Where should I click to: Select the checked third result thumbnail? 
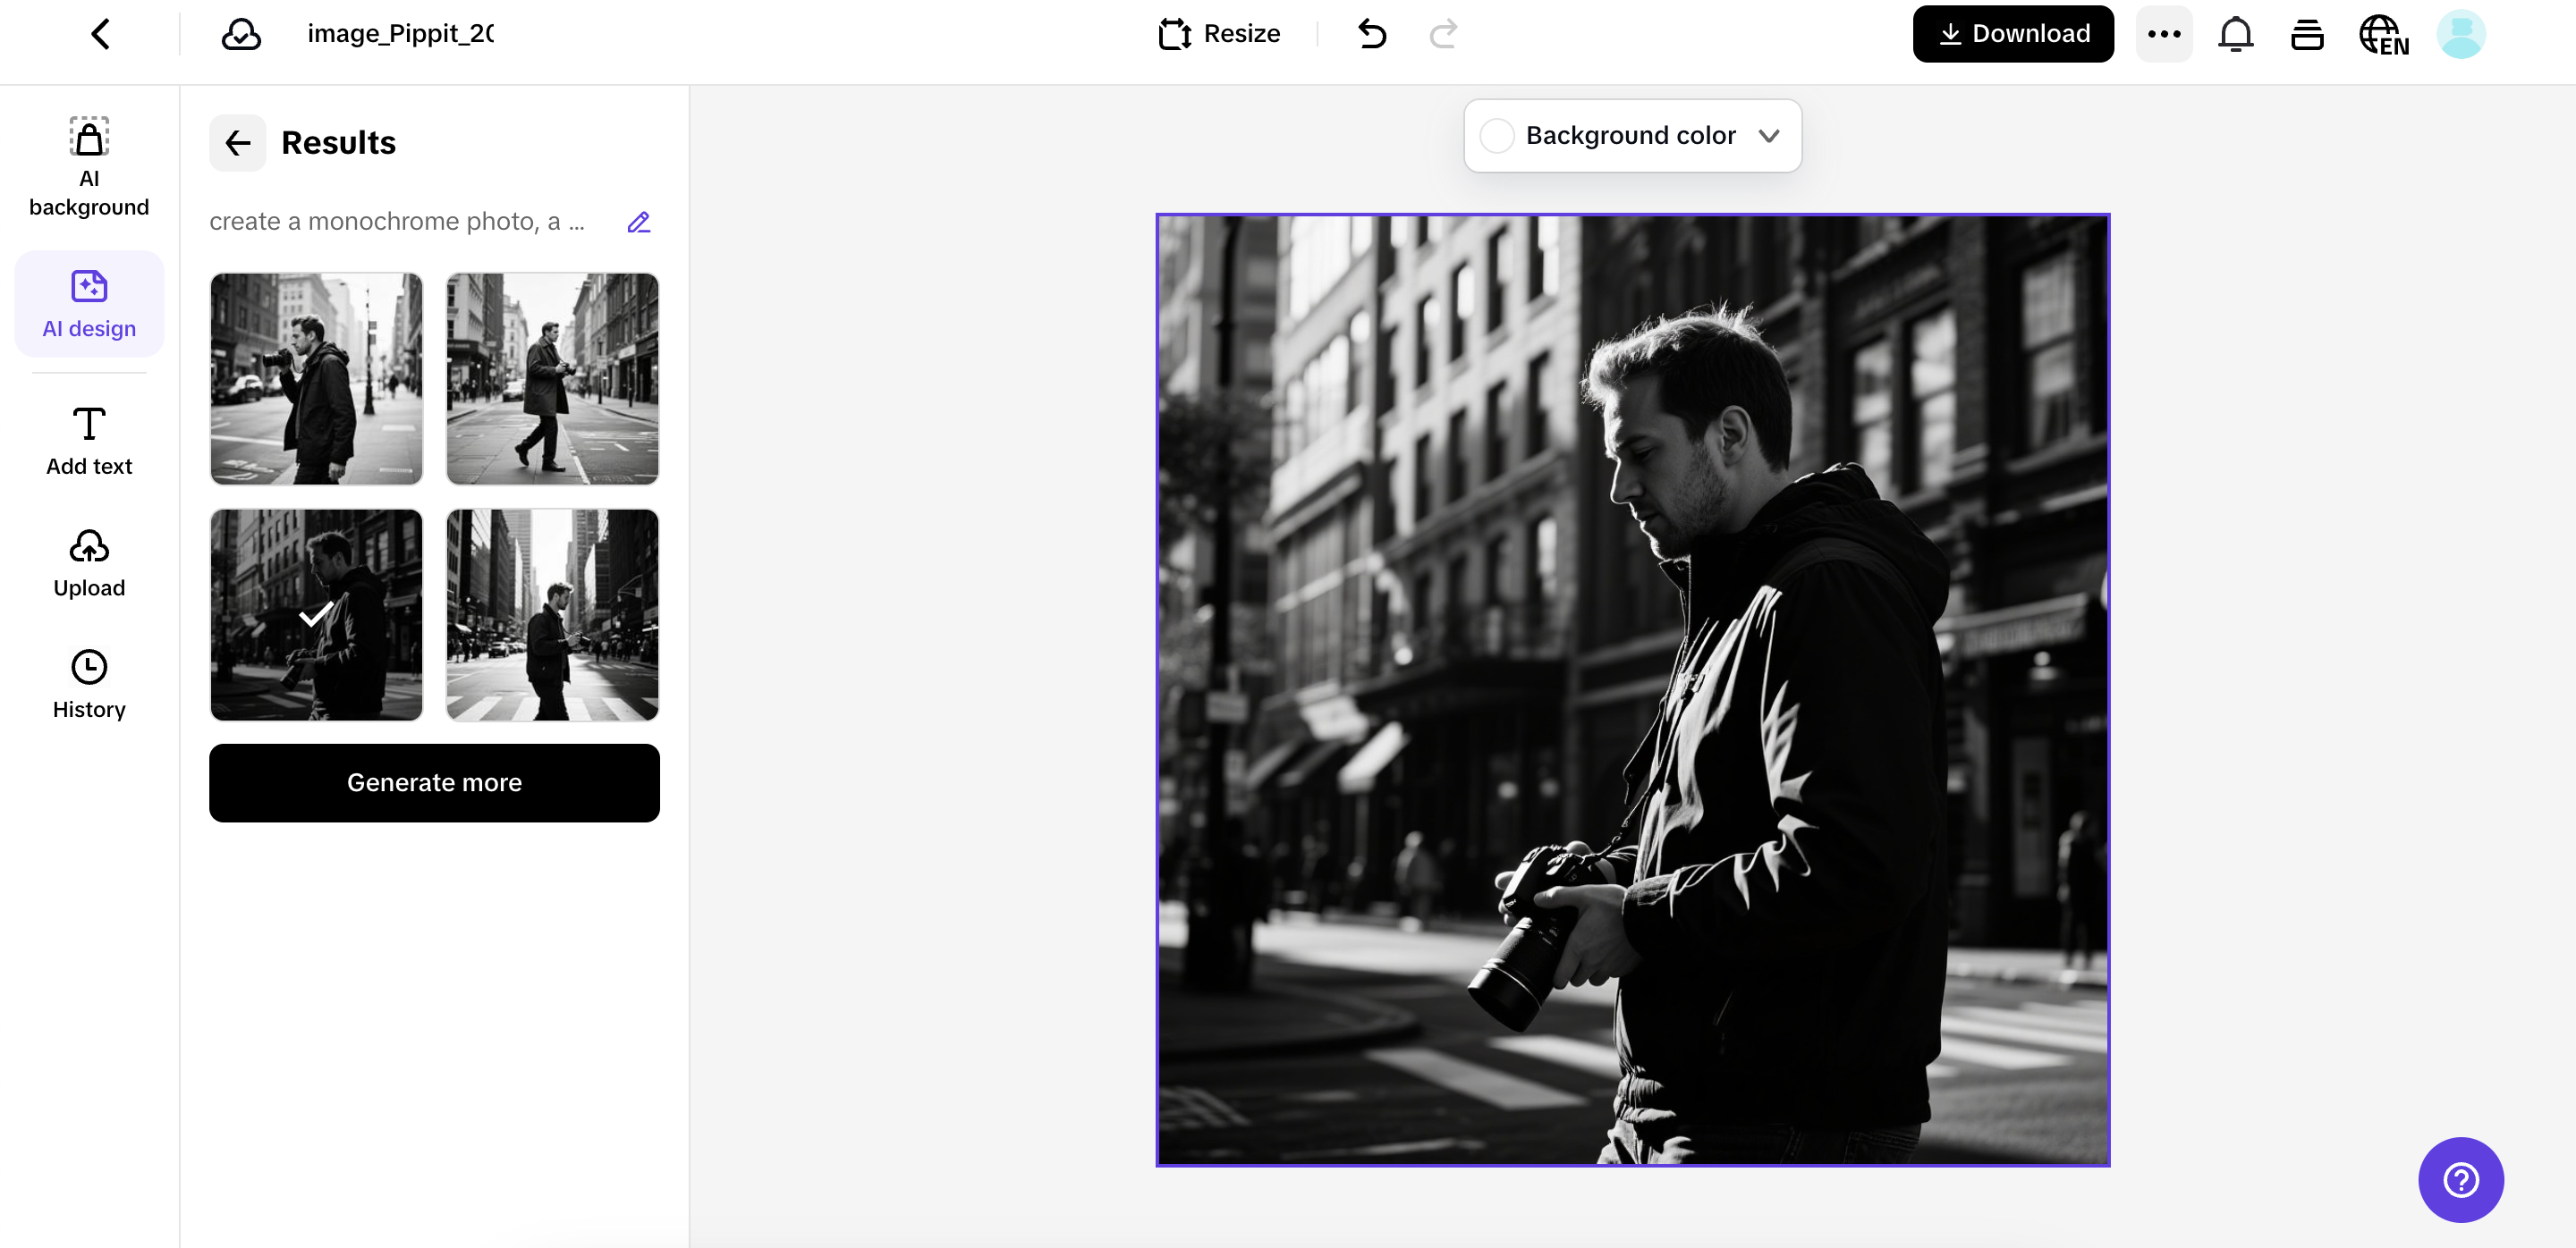tap(316, 614)
